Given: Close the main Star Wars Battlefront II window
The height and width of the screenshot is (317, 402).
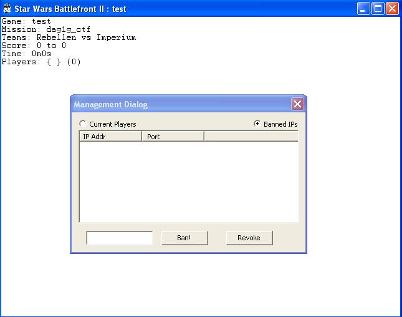Looking at the screenshot, I should [392, 9].
